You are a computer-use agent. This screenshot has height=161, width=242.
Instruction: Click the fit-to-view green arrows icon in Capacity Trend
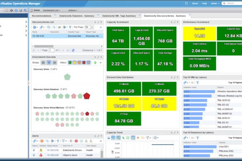[128, 138]
